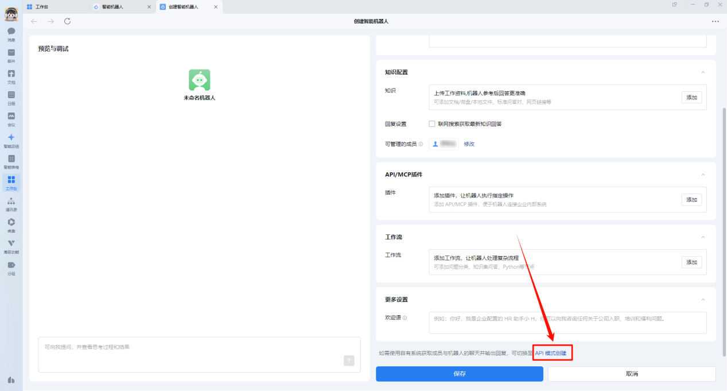Open the 消息 messages panel in sidebar
727x391 pixels.
tap(11, 33)
